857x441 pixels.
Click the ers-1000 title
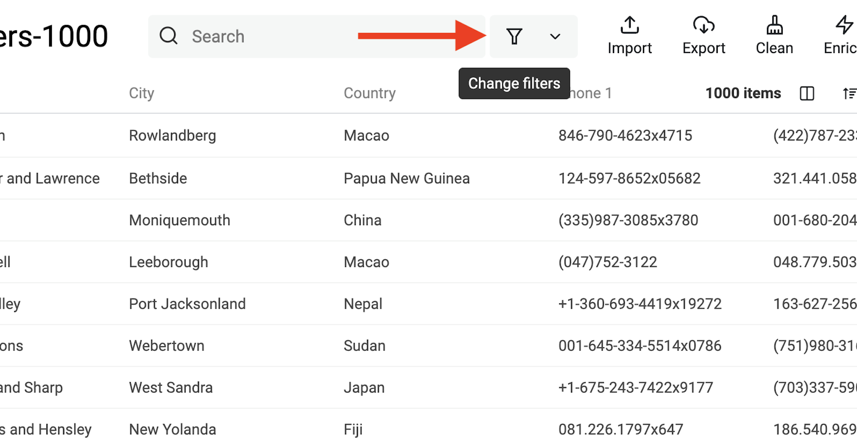point(54,35)
